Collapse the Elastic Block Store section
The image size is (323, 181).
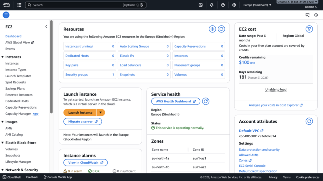coord(3,143)
